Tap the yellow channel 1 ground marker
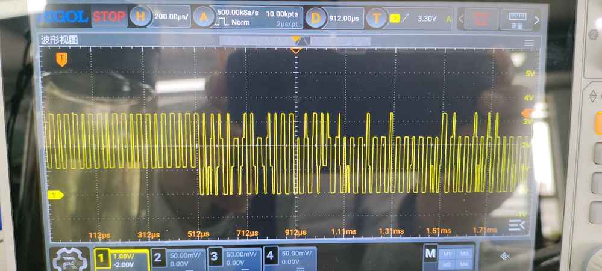 [55, 195]
